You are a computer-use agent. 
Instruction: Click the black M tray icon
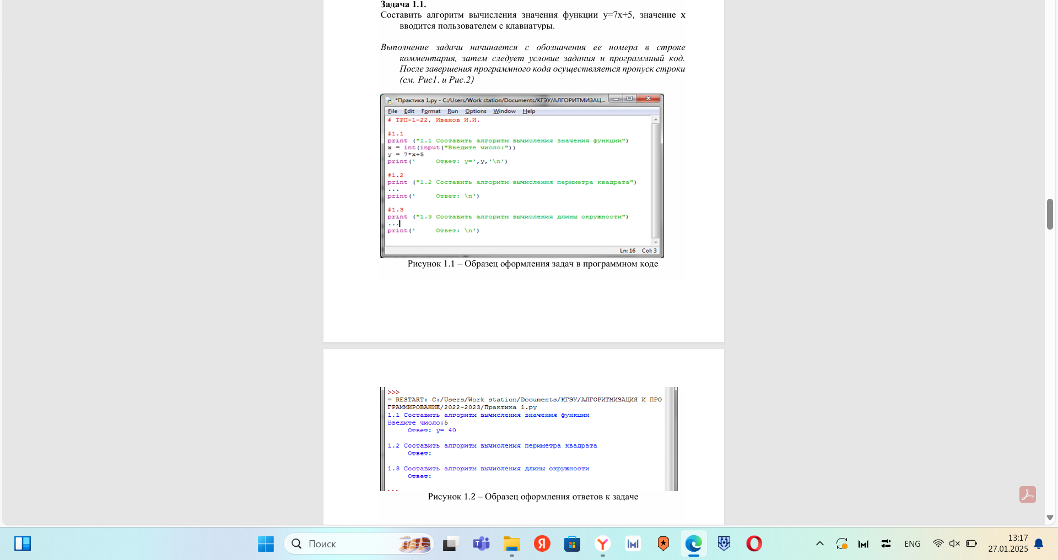863,544
